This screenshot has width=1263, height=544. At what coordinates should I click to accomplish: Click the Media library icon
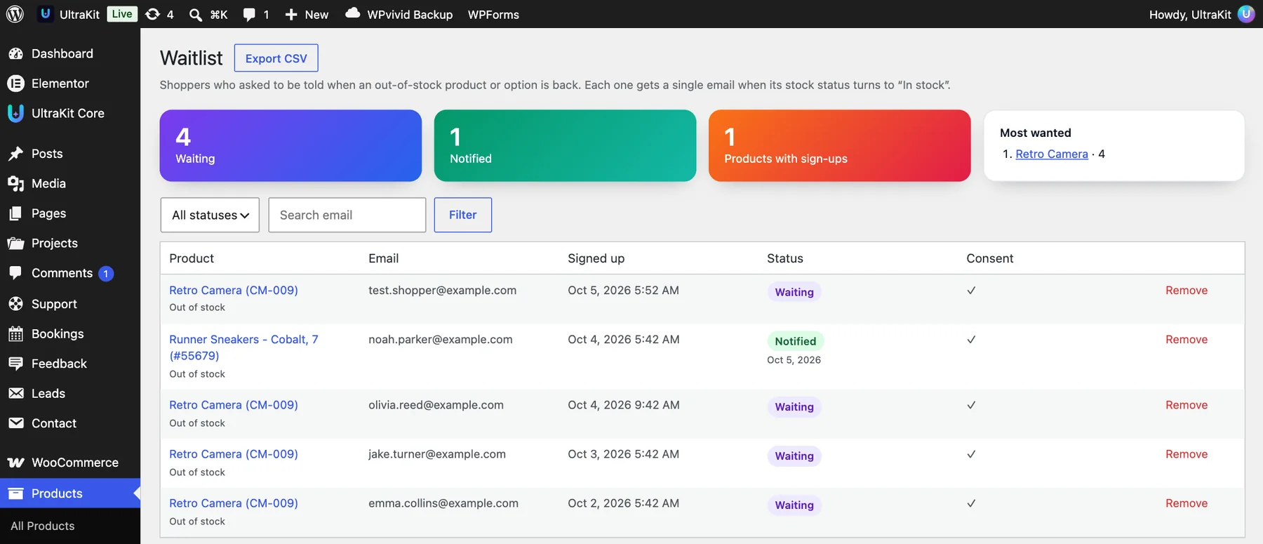coord(15,183)
